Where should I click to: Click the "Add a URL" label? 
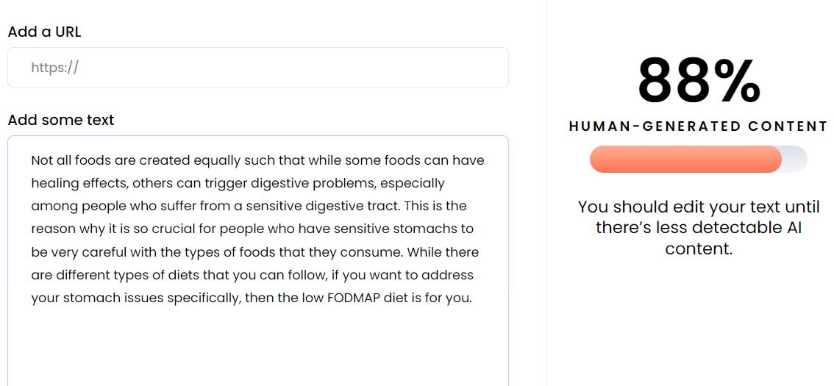pos(45,32)
